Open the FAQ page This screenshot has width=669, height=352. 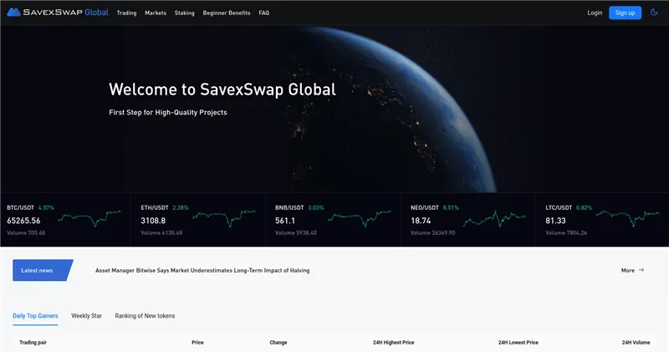(x=263, y=13)
